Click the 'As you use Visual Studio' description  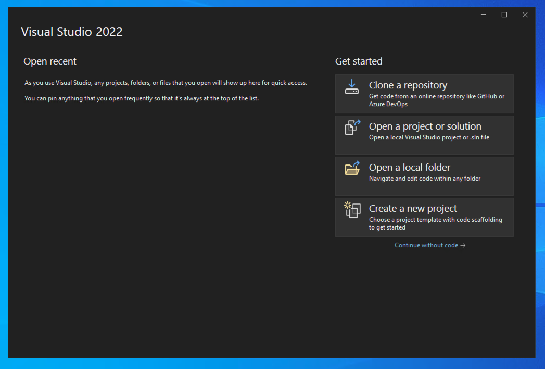(166, 83)
